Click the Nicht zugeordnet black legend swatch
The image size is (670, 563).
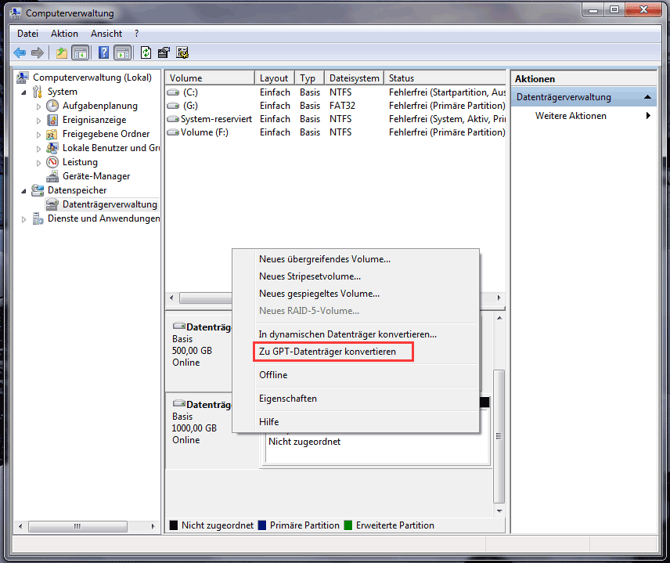point(174,525)
